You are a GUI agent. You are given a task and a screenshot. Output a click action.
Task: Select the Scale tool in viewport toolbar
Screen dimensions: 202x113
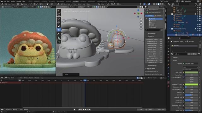point(59,26)
